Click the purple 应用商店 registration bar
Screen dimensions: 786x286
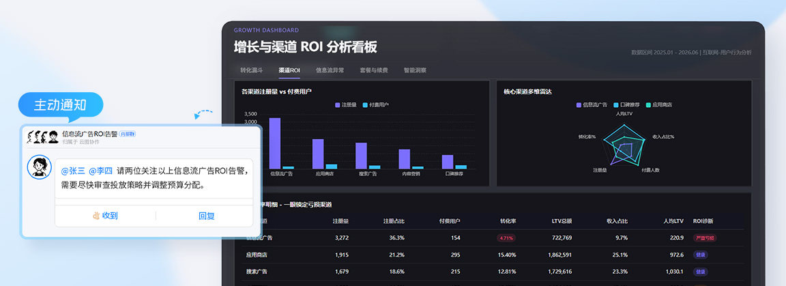point(318,154)
